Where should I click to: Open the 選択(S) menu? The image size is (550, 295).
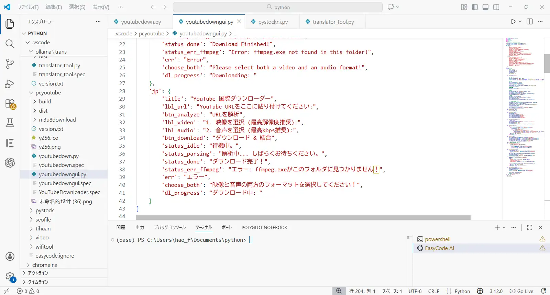[77, 7]
